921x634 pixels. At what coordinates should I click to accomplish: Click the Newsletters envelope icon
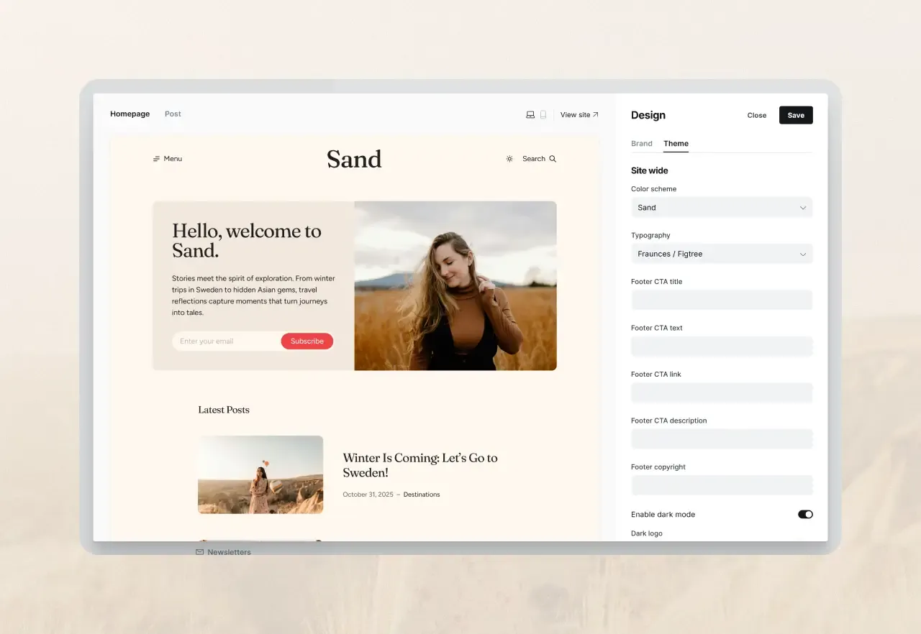coord(199,551)
